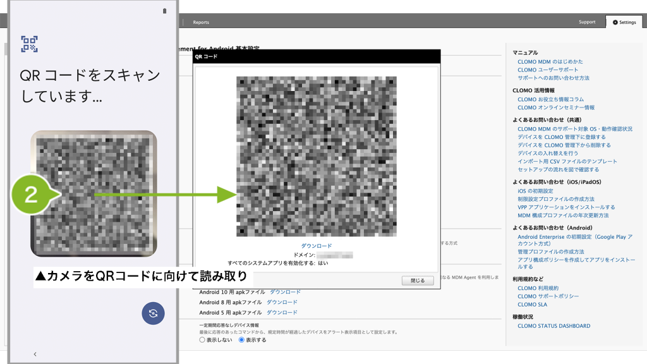Download the Android 5 apk file
Screen dimensions: 647x364
(282, 313)
